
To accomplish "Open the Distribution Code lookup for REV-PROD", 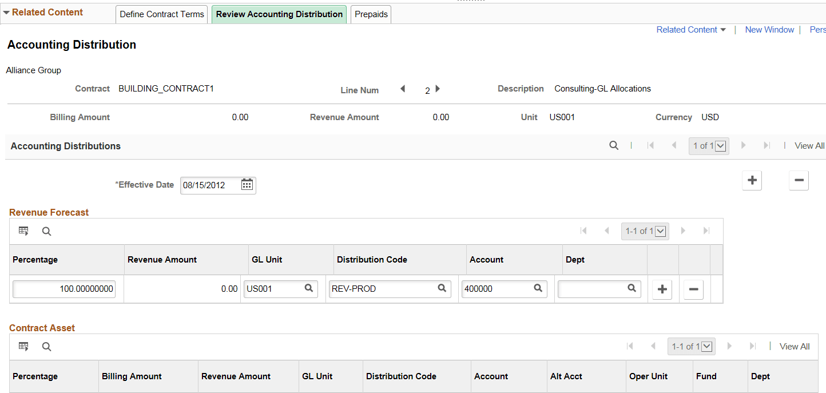I will [442, 289].
